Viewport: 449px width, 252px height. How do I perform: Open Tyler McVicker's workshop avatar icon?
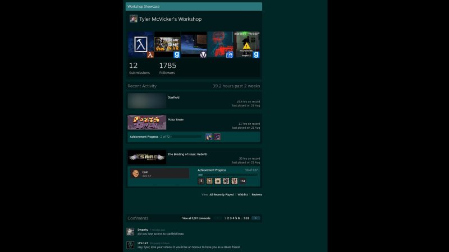point(134,19)
